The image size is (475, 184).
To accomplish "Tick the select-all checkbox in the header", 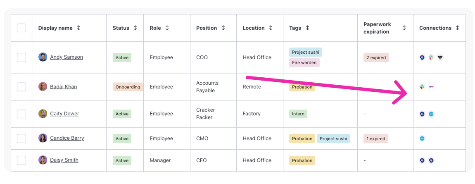I will coord(21,28).
